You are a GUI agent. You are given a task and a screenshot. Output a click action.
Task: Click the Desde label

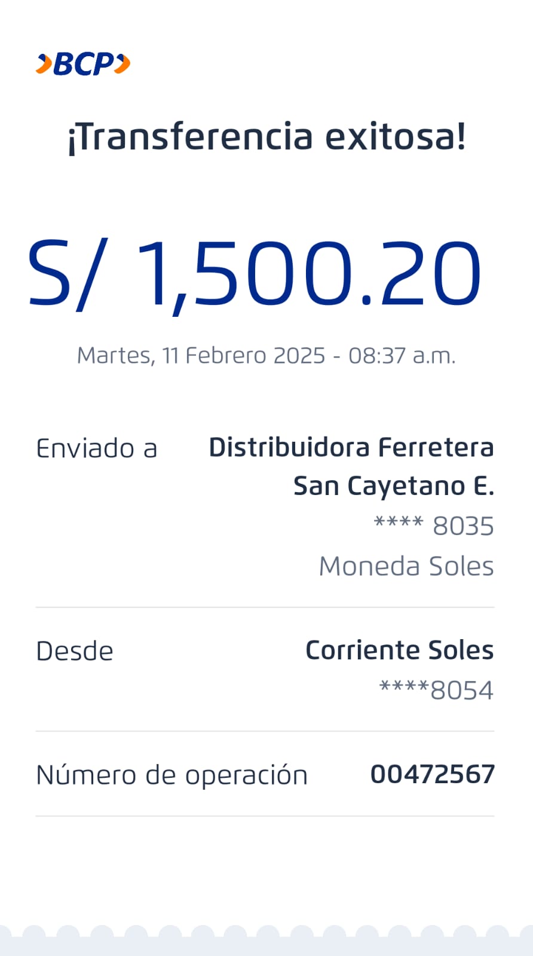75,651
